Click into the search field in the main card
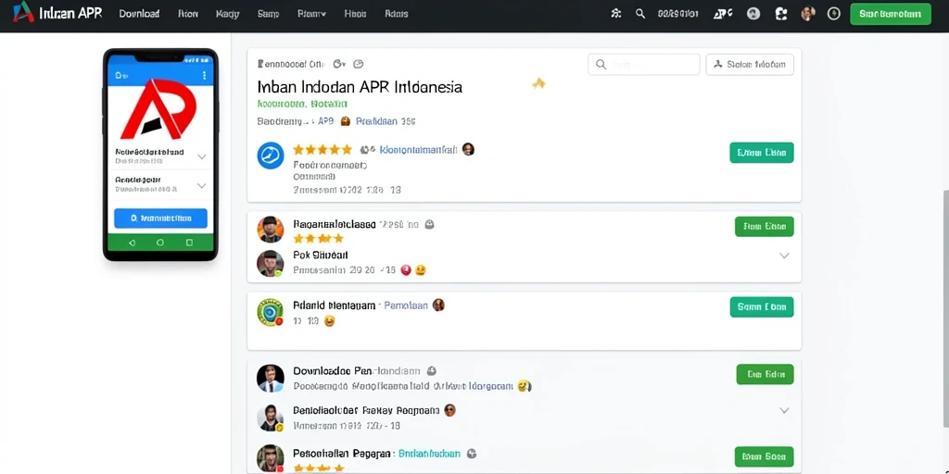The height and width of the screenshot is (474, 949). pyautogui.click(x=644, y=64)
